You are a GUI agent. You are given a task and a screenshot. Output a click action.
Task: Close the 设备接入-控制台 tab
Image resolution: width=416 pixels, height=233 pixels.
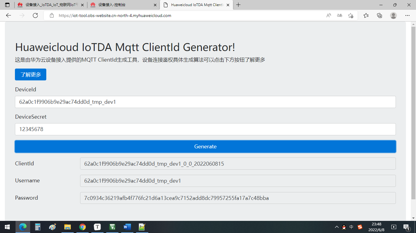pos(155,5)
